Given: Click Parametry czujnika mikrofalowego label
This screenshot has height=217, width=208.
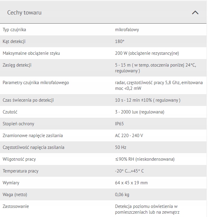Looking at the screenshot, I should pyautogui.click(x=36, y=83).
